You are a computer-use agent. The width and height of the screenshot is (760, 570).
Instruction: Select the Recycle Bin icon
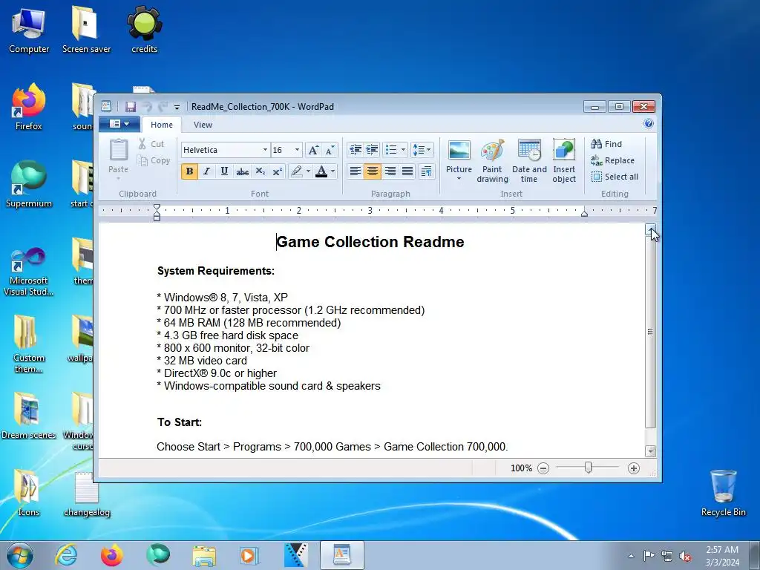(723, 493)
